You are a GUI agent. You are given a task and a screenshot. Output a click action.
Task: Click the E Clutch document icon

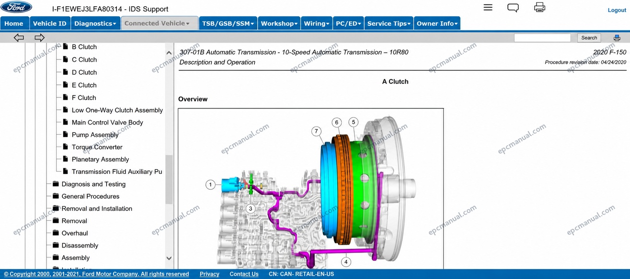coord(65,85)
